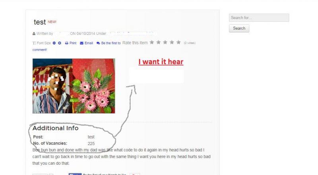This screenshot has width=318, height=175.
Task: Click the 'Be the first to' comment link
Action: pos(111,43)
